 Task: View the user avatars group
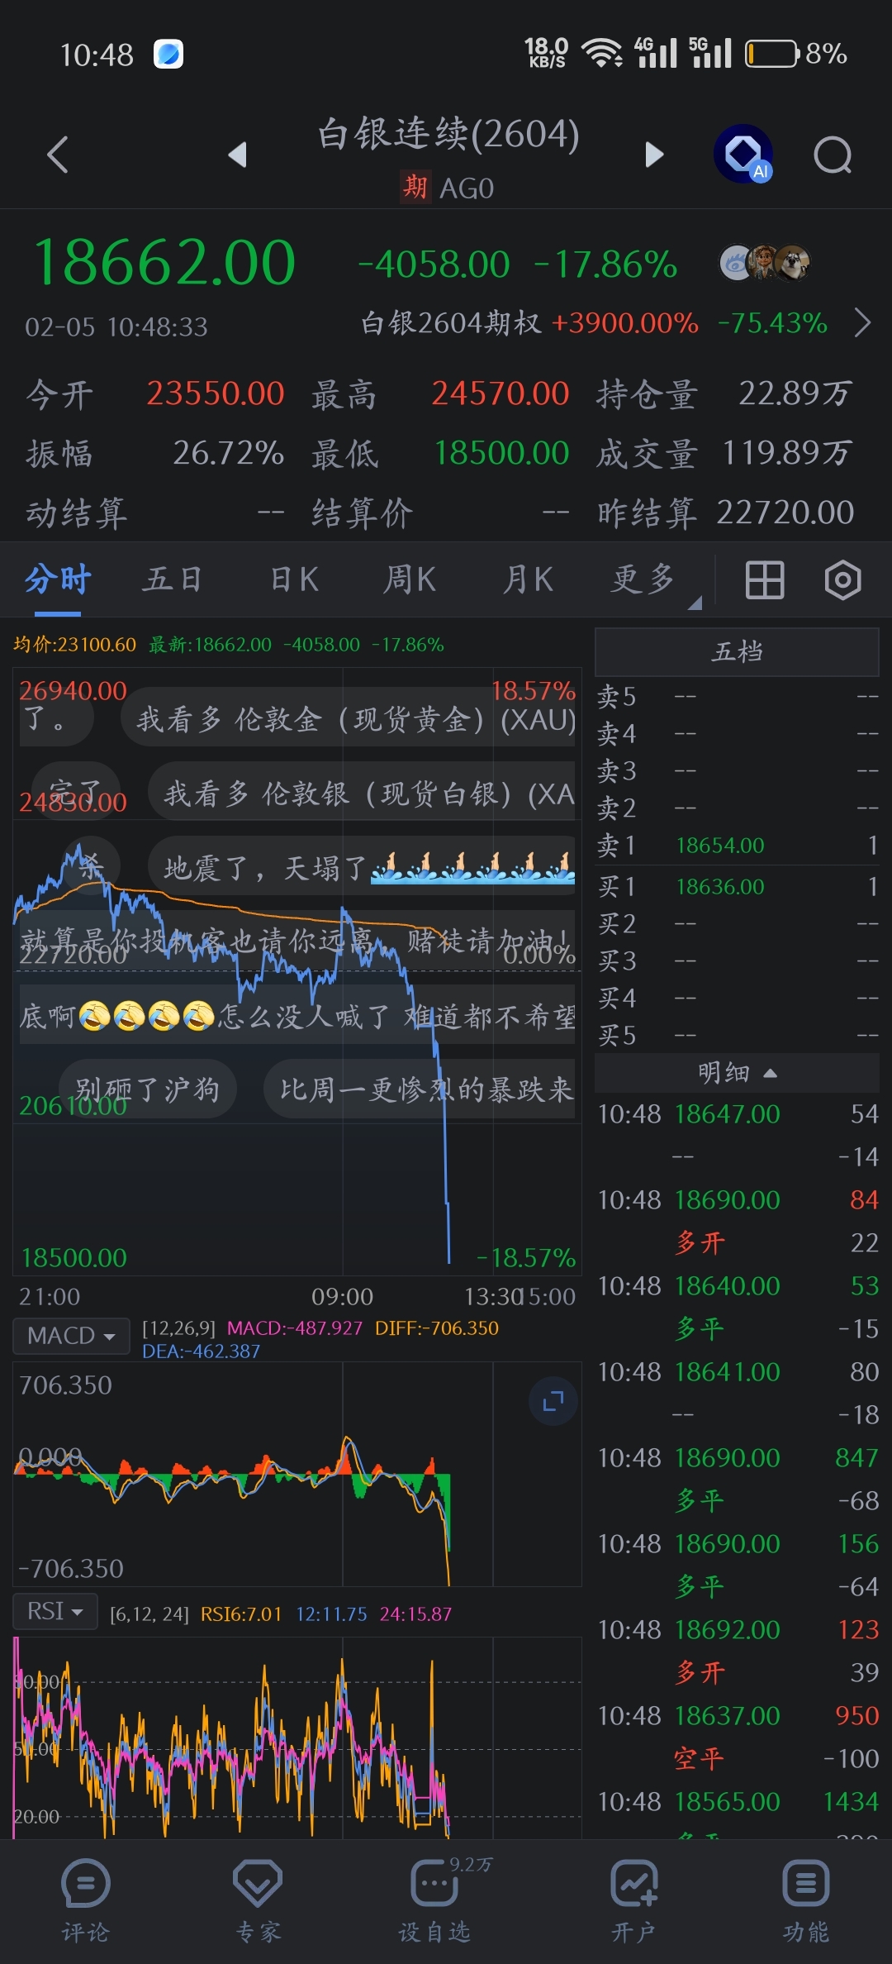coord(765,263)
